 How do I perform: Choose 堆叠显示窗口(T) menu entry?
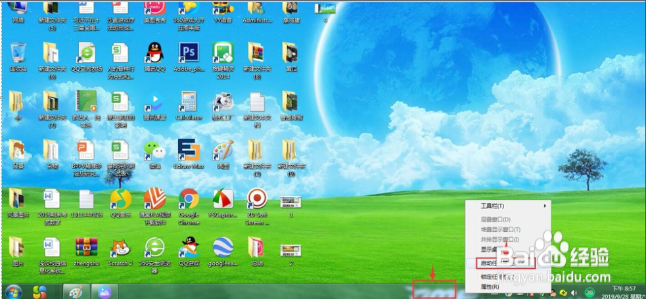[x=508, y=229]
